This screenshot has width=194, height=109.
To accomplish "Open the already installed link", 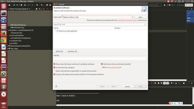I will point(114,67).
